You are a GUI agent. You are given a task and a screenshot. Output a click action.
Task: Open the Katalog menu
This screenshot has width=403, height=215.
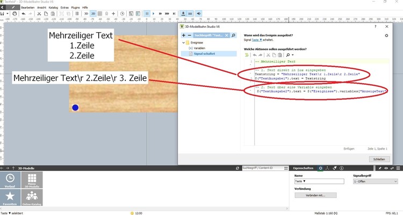point(53,8)
